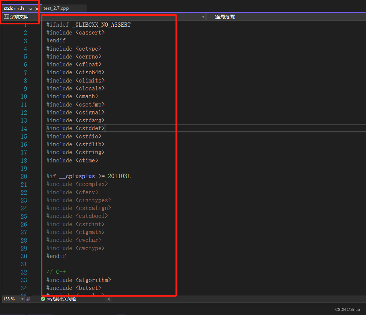Click the '201103L' literal
Screen dimensions: 366x315
[x=119, y=176]
